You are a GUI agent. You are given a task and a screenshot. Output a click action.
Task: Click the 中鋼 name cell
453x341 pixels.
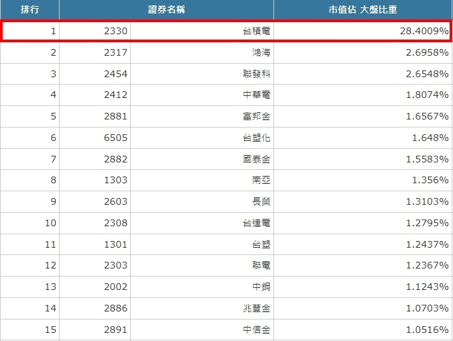(x=261, y=286)
